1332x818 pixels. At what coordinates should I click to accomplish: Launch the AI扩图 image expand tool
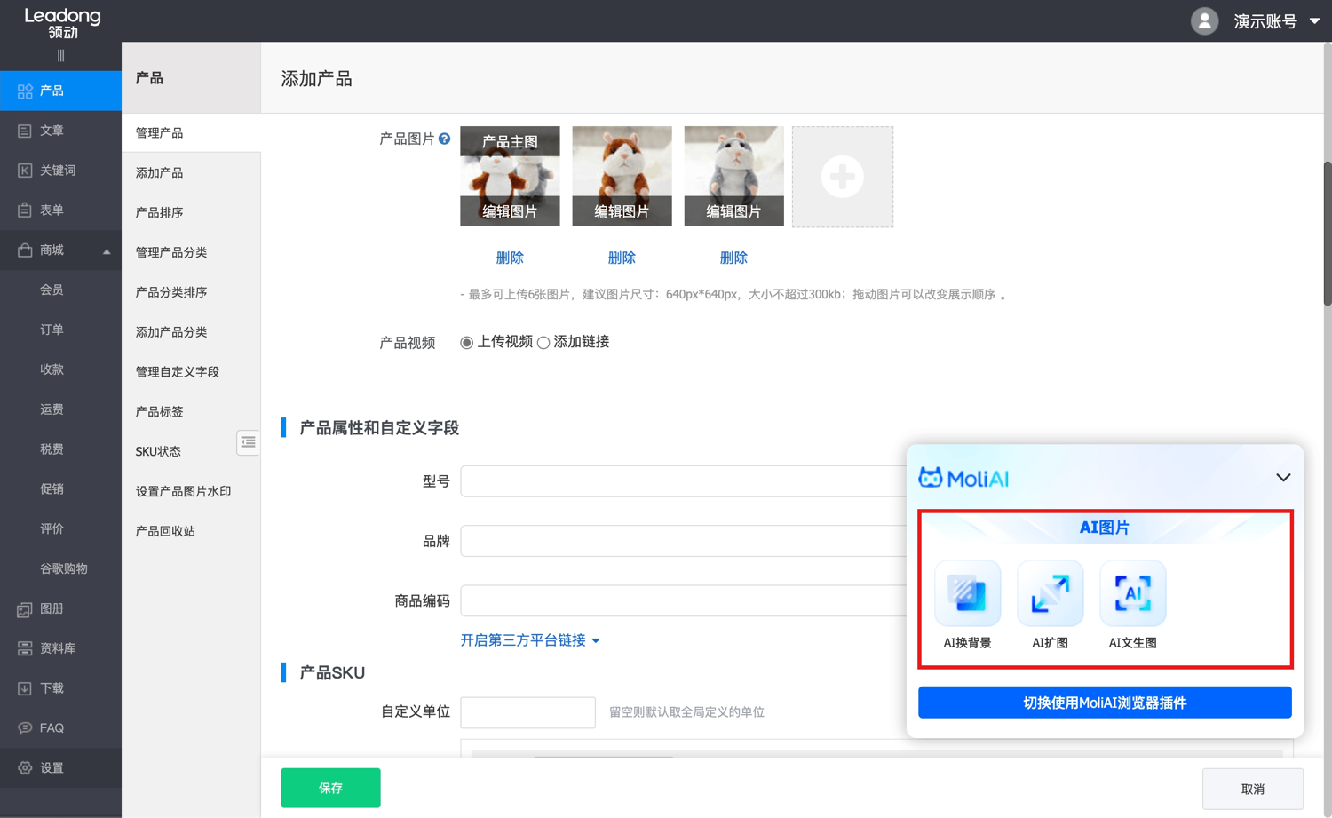pyautogui.click(x=1050, y=593)
